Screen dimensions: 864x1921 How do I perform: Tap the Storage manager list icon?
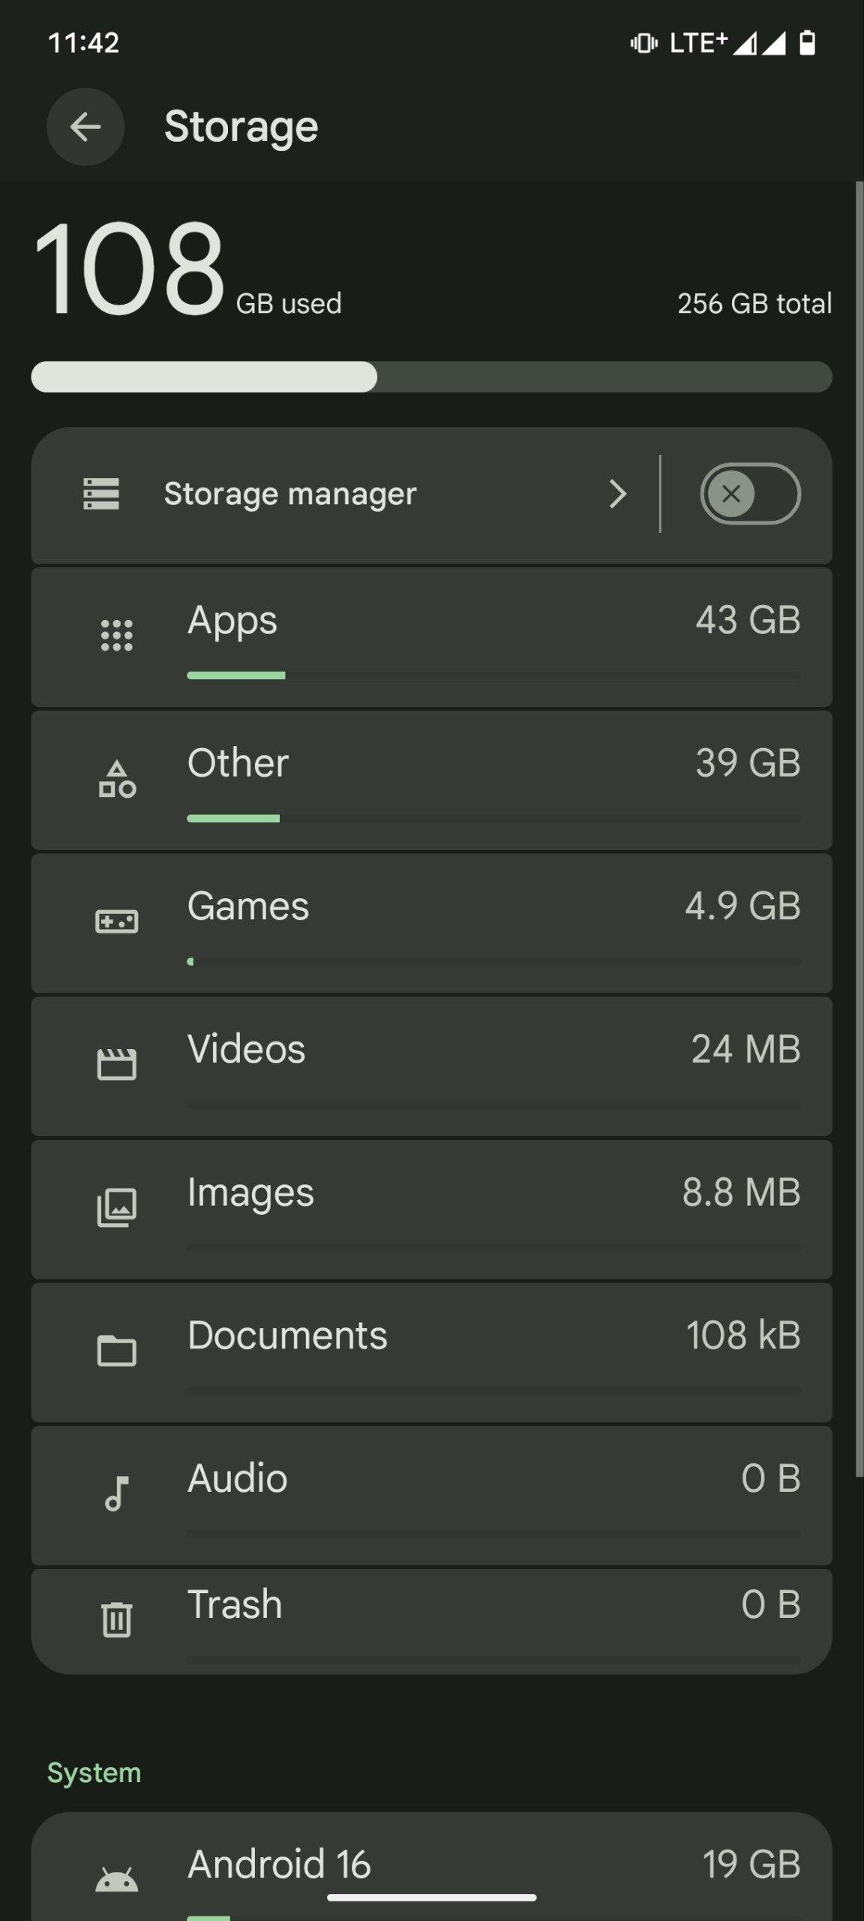[101, 494]
